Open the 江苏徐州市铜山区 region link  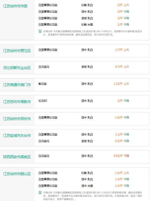coord(17,174)
